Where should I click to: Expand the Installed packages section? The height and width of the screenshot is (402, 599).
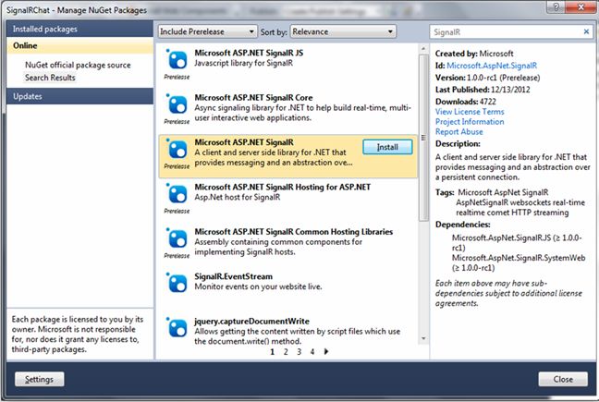(x=79, y=29)
